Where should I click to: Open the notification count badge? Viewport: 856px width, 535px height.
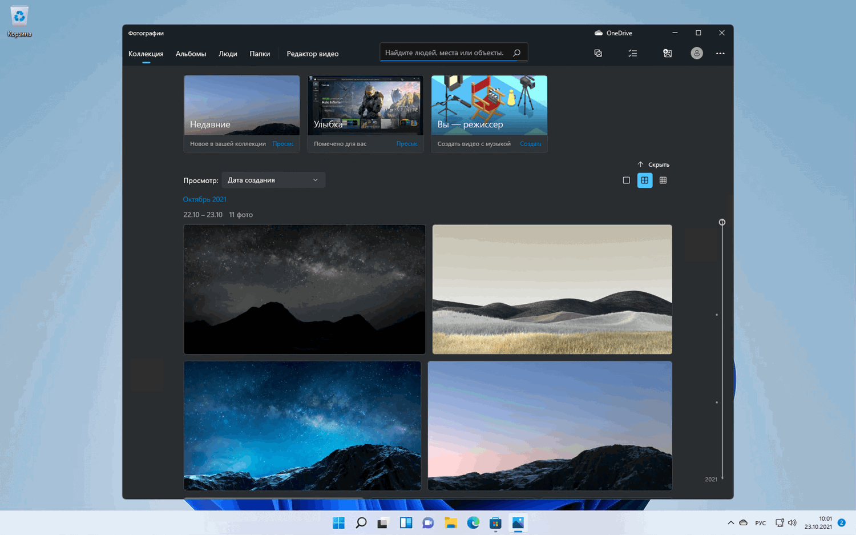click(842, 522)
